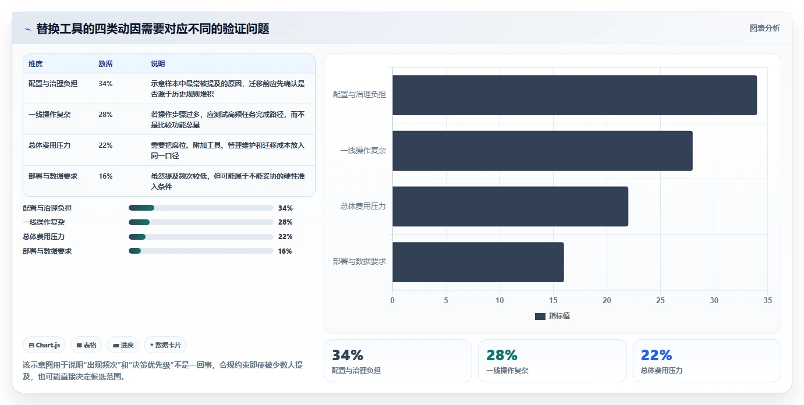
Task: Click table cell 部署与数据要求
Action: click(53, 176)
